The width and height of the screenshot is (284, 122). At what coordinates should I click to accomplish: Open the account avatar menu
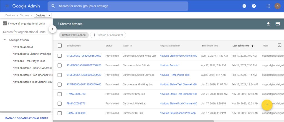click(x=277, y=6)
